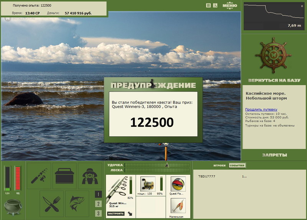This screenshot has height=220, width=307.
Task: Click ВЕРНУТЬСЯ НА БАЗУ label
Action: coord(274,80)
